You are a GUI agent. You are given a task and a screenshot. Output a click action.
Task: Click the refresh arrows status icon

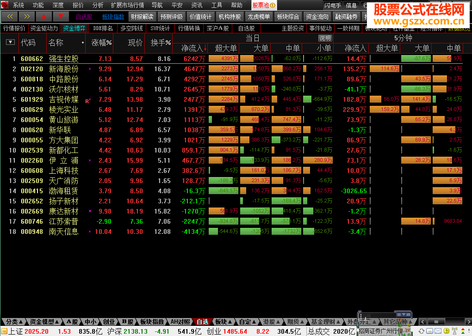(x=422, y=331)
